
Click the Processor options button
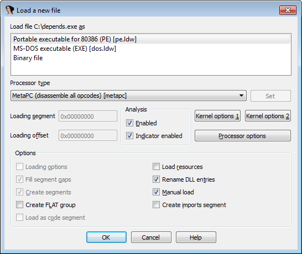tap(243, 136)
